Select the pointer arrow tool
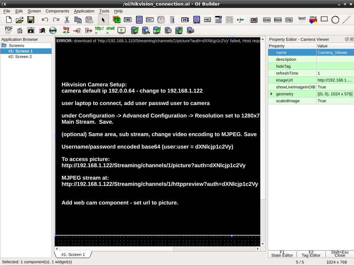354x266 pixels. (x=103, y=20)
